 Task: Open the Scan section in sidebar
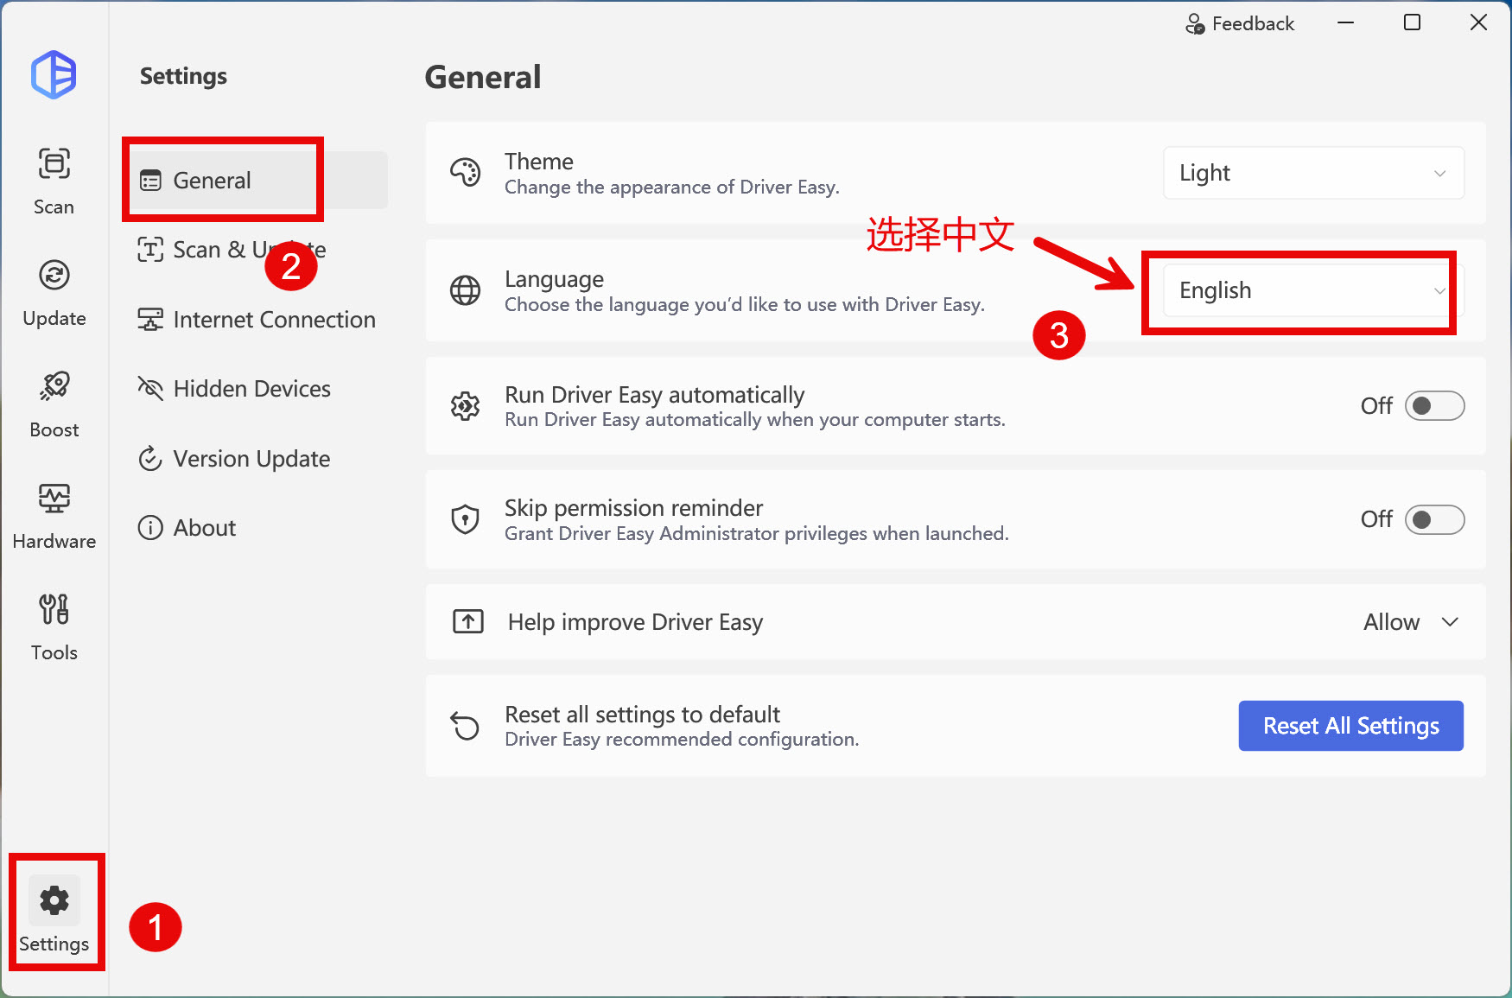pos(54,181)
